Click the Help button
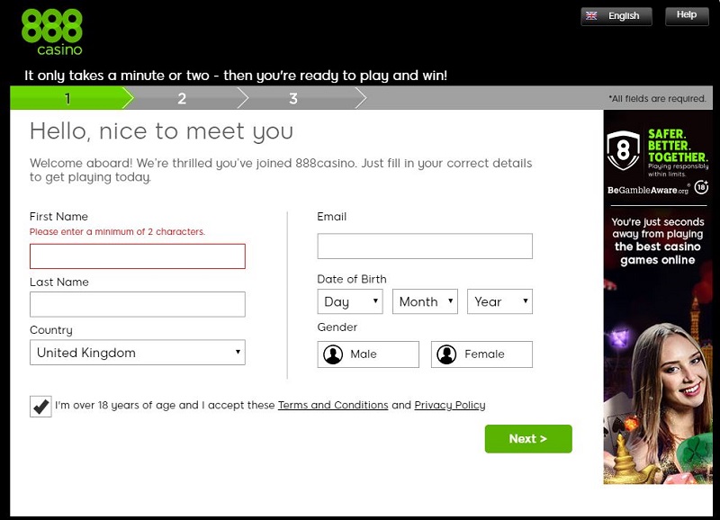The image size is (720, 520). point(687,15)
